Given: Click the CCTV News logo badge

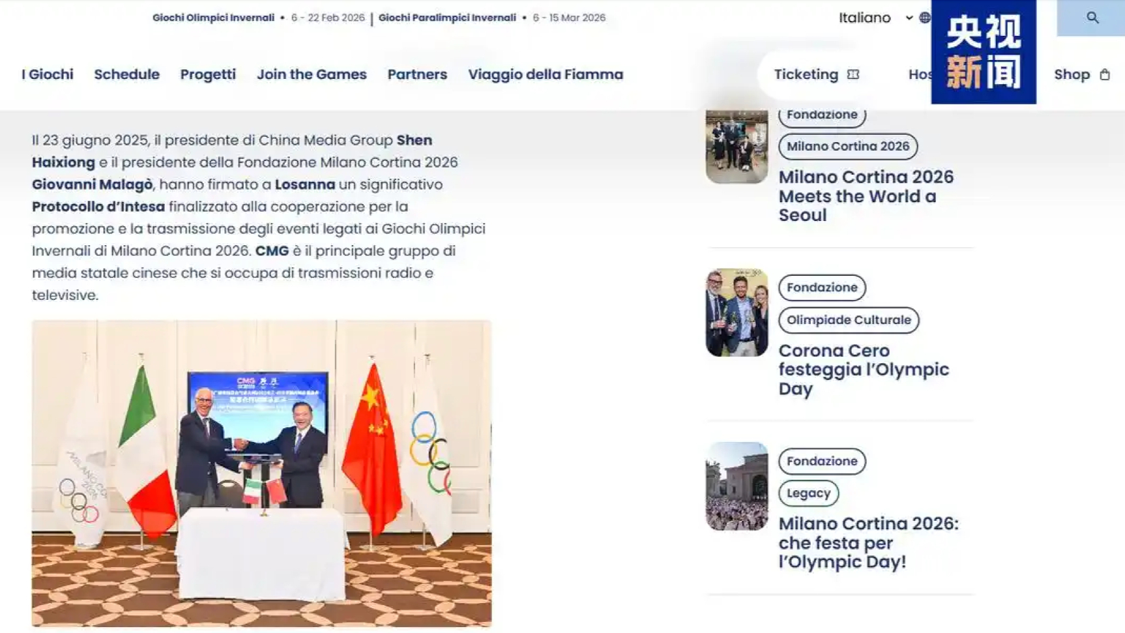Looking at the screenshot, I should coord(984,52).
